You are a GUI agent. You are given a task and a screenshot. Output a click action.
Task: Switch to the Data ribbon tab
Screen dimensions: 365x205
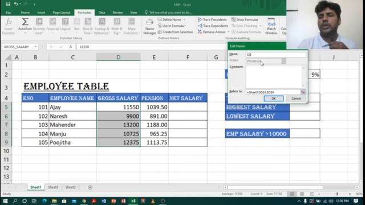tap(102, 13)
